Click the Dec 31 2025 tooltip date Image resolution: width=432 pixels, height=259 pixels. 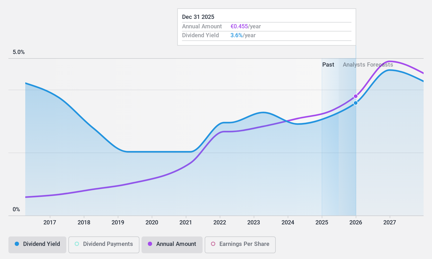tap(198, 17)
